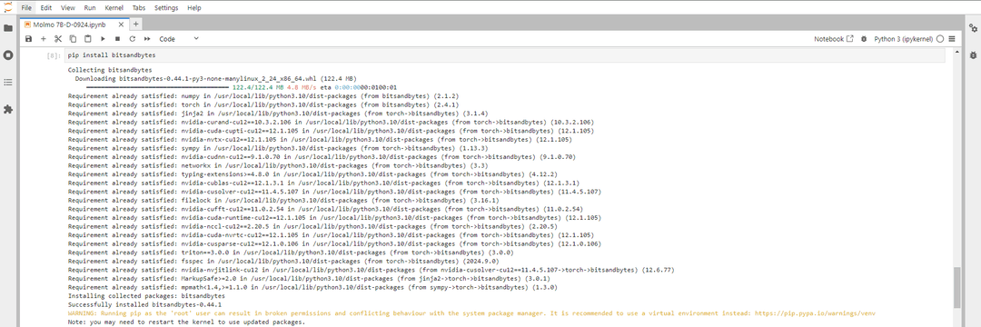The width and height of the screenshot is (981, 327).
Task: Cut the selected cell with scissors icon
Action: [58, 39]
